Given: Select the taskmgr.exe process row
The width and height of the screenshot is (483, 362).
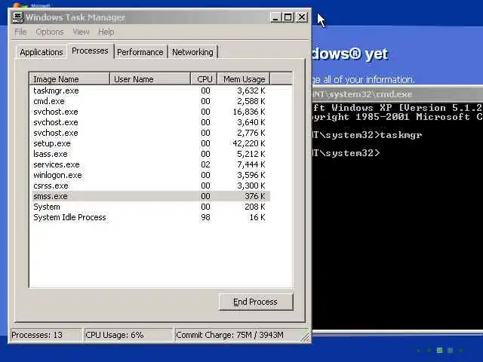Looking at the screenshot, I should click(x=150, y=90).
